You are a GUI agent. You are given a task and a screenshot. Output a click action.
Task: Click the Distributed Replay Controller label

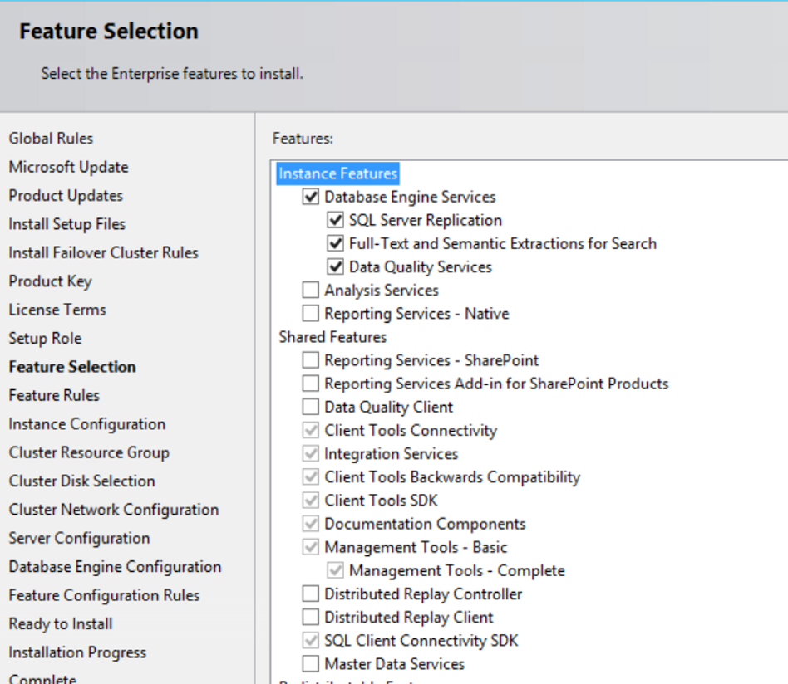[x=423, y=594]
